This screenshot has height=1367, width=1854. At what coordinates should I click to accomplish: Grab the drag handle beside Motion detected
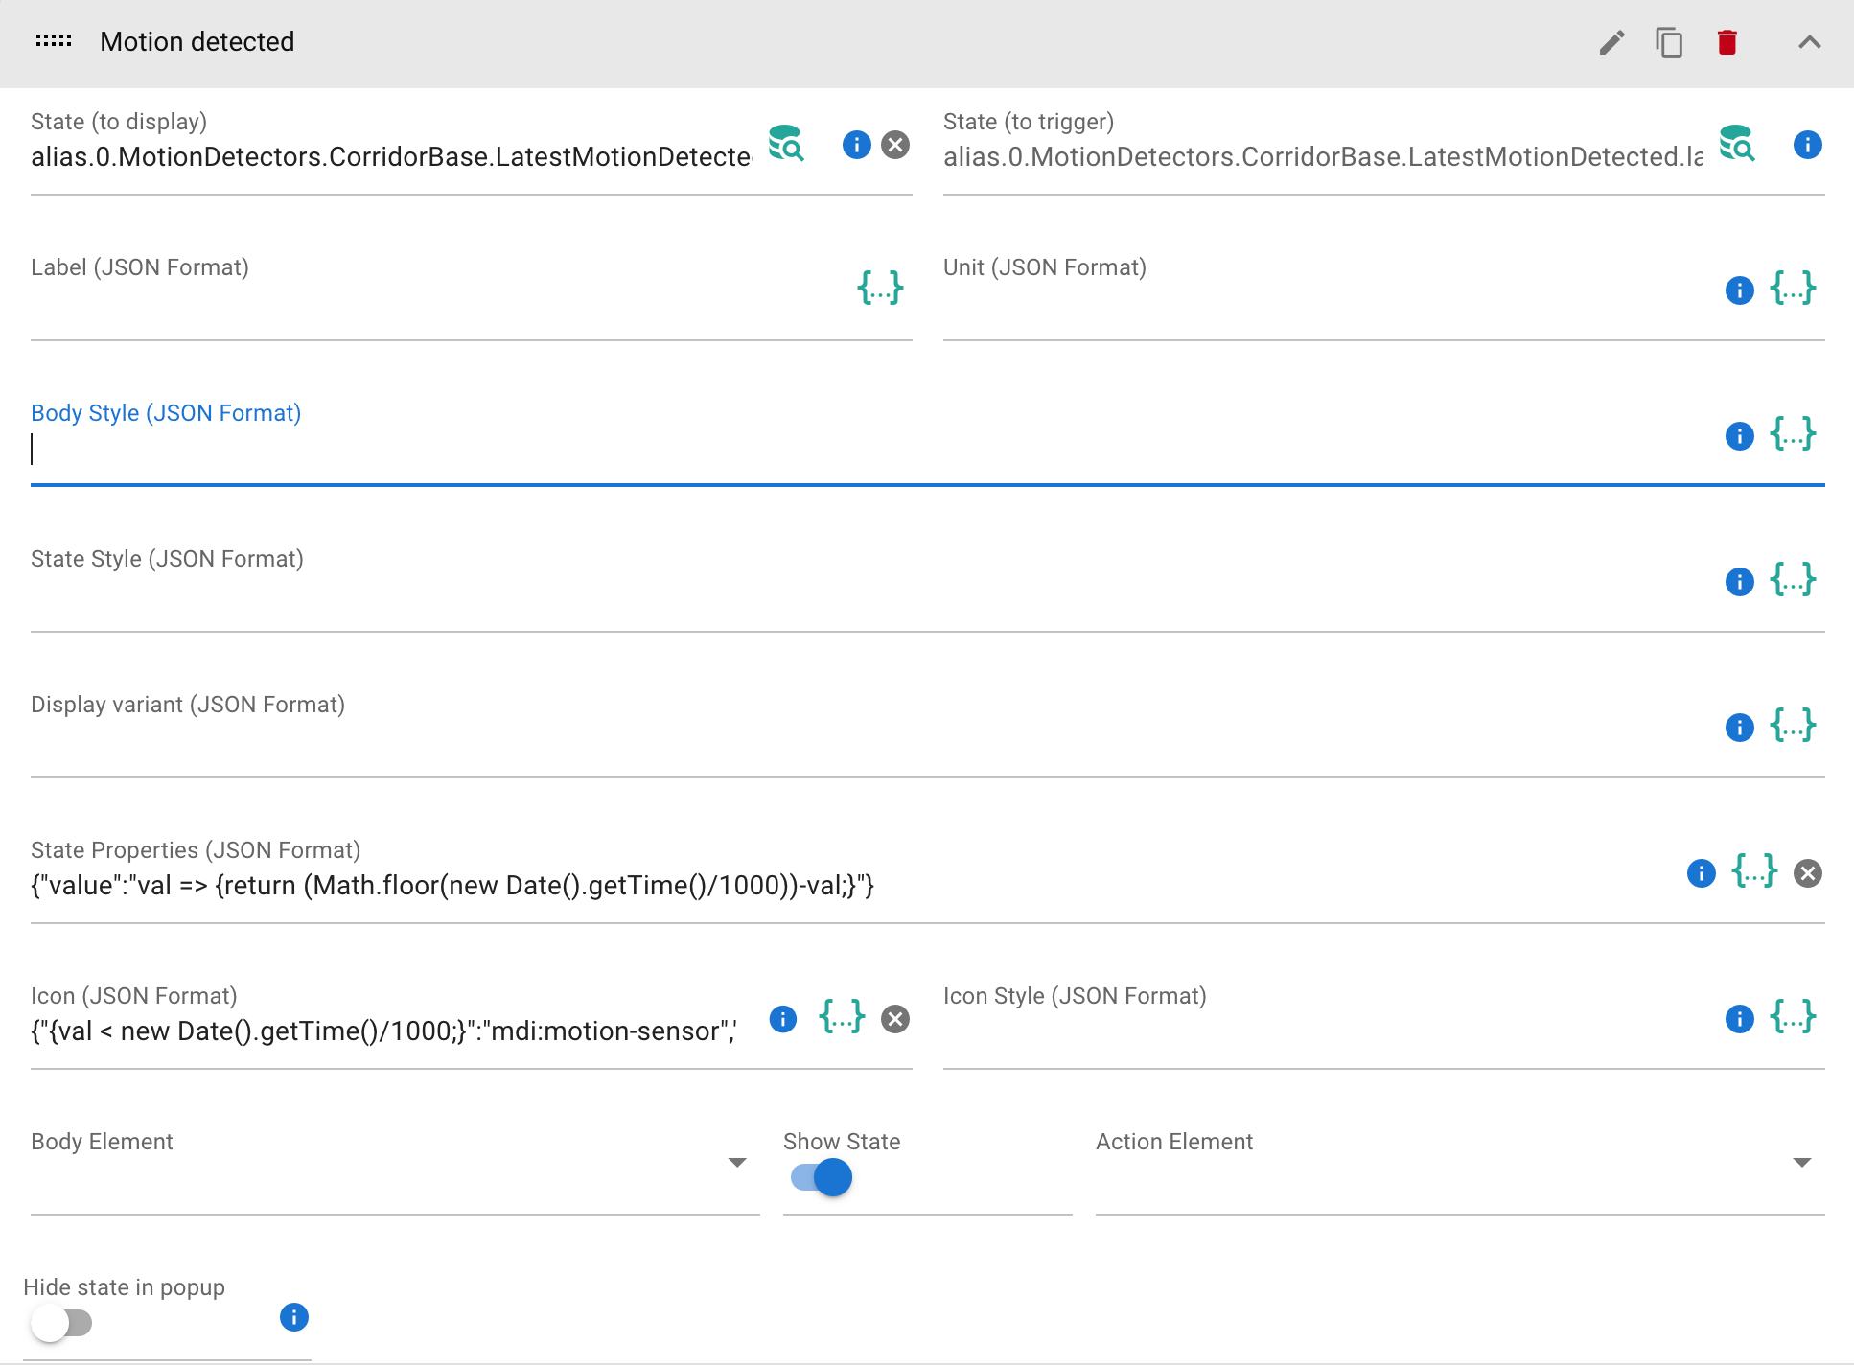[x=54, y=41]
